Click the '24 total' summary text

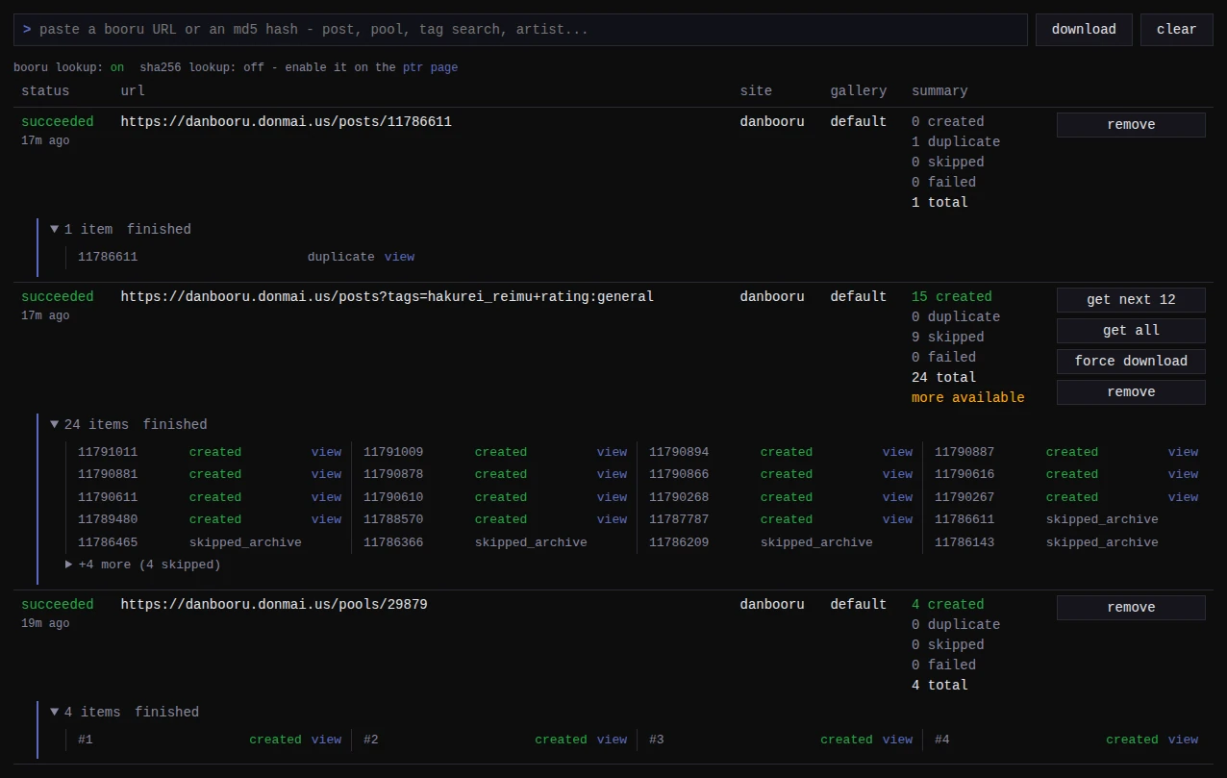tap(943, 378)
